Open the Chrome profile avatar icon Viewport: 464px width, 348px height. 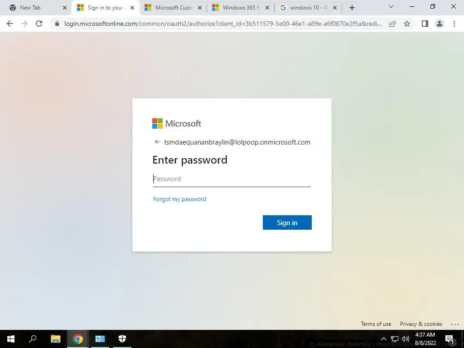(x=440, y=24)
